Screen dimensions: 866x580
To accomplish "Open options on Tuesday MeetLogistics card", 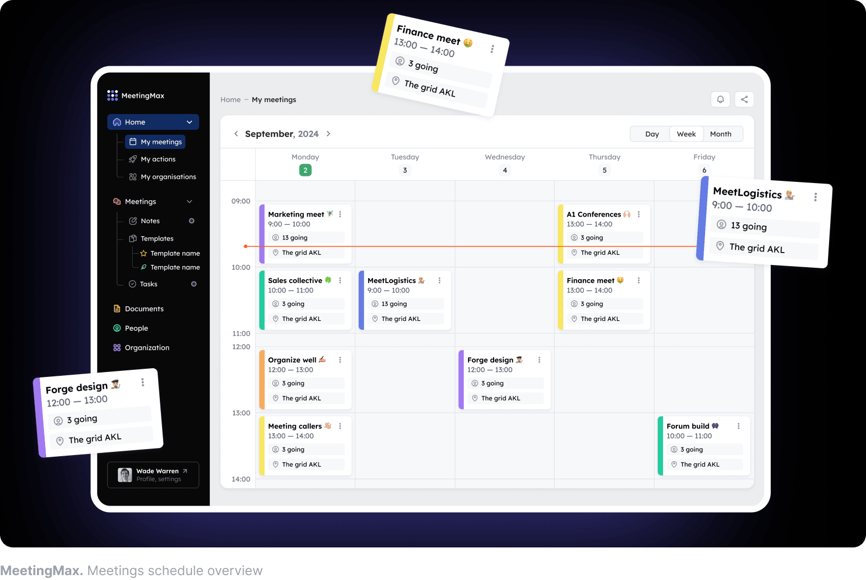I will pyautogui.click(x=439, y=281).
